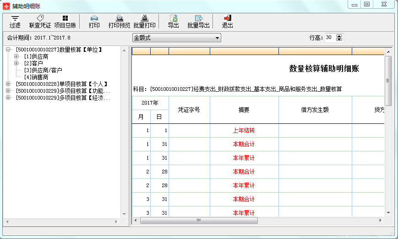The width and height of the screenshot is (398, 239).
Task: Expand the [2]客户 tree node
Action: tap(16, 63)
